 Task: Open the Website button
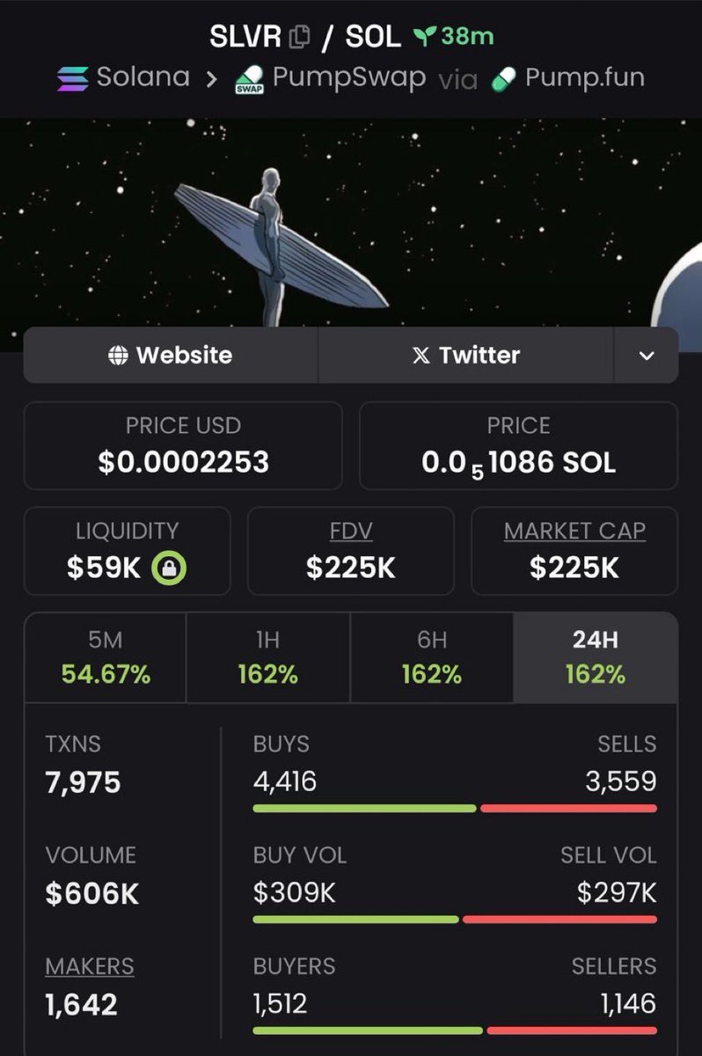coord(171,356)
